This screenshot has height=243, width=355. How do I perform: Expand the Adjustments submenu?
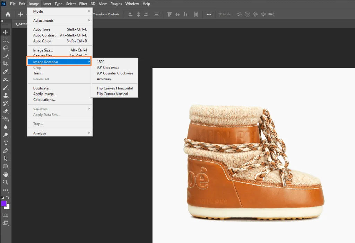(x=44, y=20)
